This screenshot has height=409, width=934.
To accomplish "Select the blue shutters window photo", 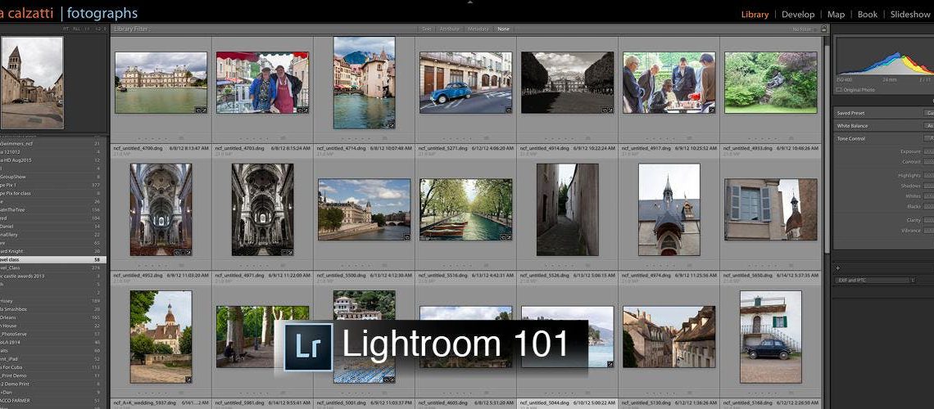I will (x=771, y=209).
